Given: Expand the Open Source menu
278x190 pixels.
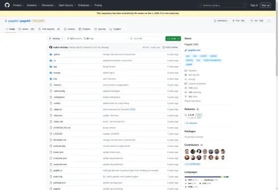Looking at the screenshot, I should click(67, 5).
